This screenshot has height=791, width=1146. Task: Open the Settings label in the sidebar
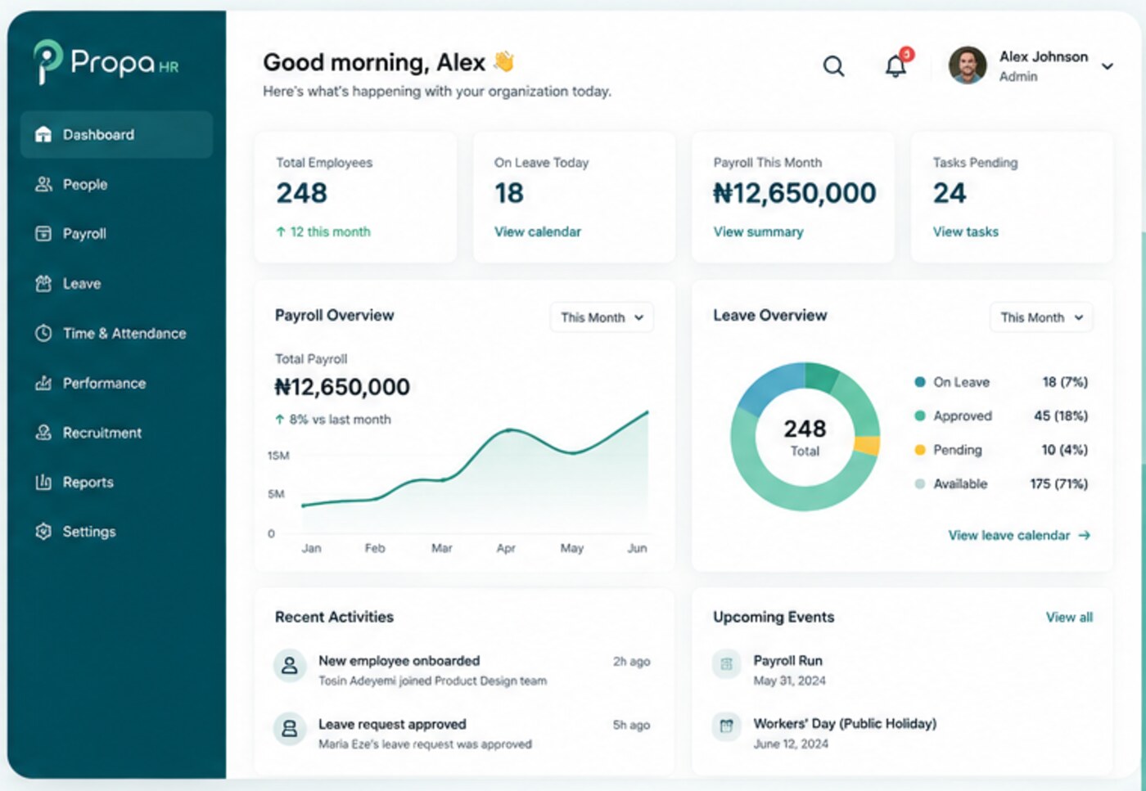[89, 532]
